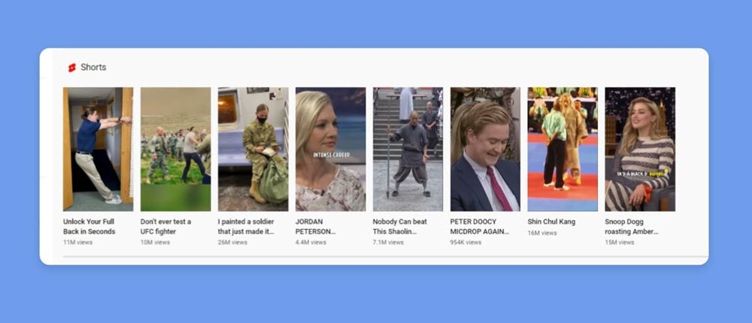Screen dimensions: 752x323
Task: Click the '15M views' count
Action: pos(620,243)
